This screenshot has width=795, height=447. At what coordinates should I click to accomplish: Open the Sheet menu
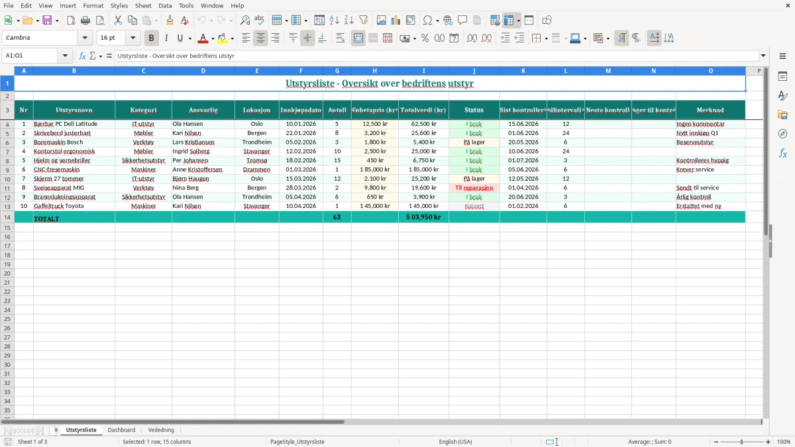[143, 5]
